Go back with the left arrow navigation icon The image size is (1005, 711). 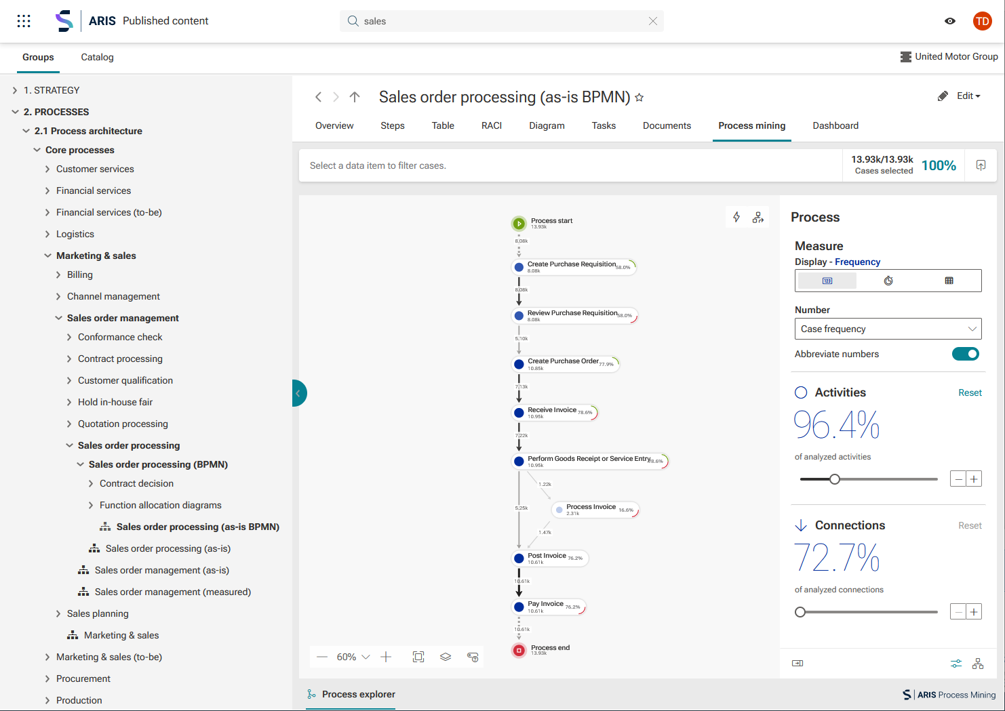(x=318, y=97)
